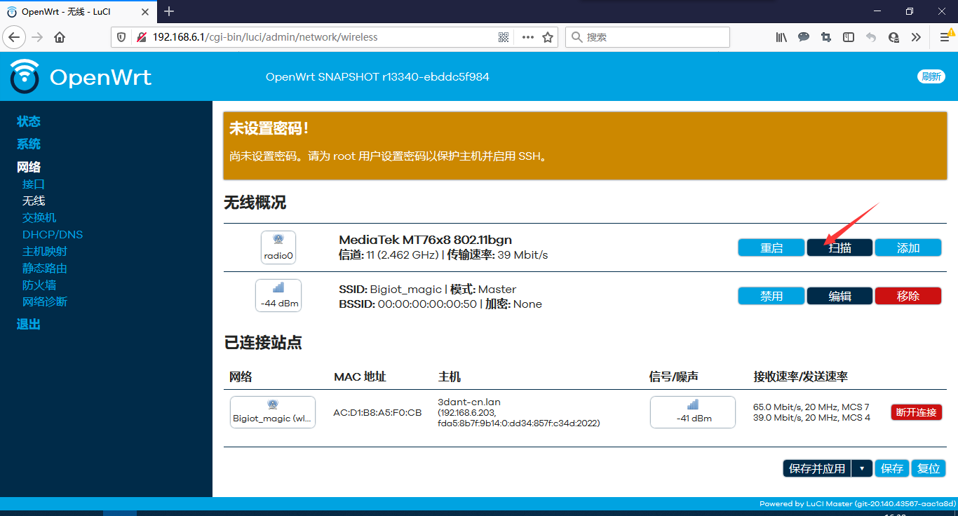The height and width of the screenshot is (516, 958).
Task: Click the radio0 device icon badge
Action: 278,247
